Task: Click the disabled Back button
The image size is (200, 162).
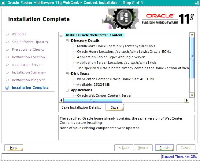Action: (124, 148)
